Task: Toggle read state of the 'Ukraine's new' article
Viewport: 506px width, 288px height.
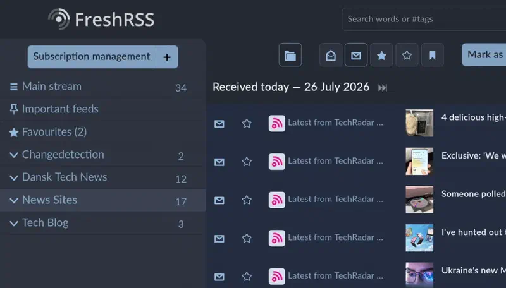Action: coord(219,277)
